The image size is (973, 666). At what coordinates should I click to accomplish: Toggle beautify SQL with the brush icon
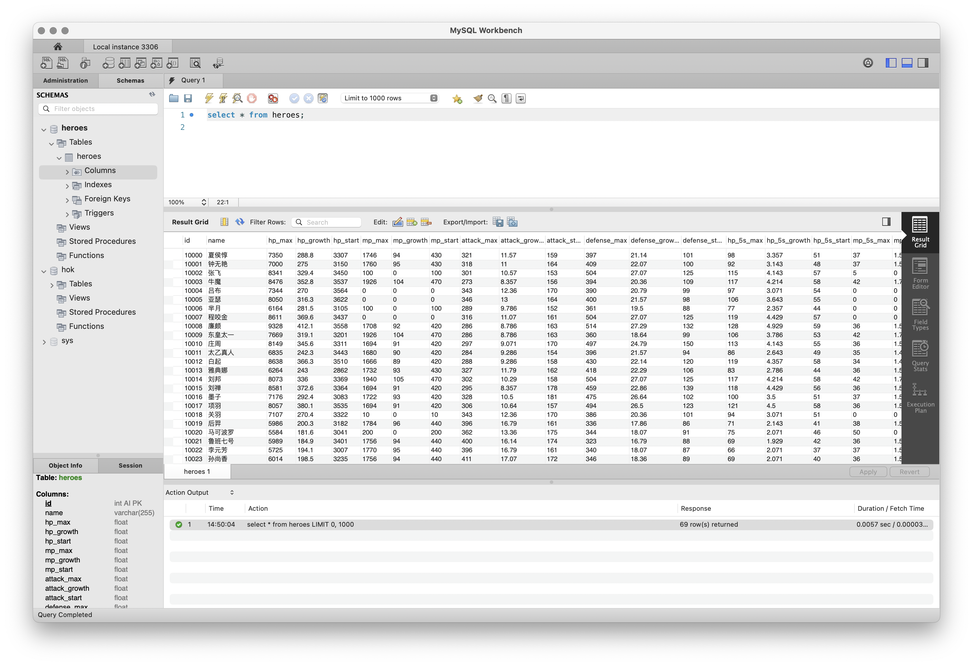point(477,98)
